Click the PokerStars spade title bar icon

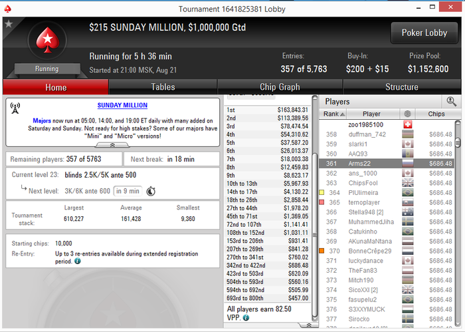pyautogui.click(x=8, y=9)
